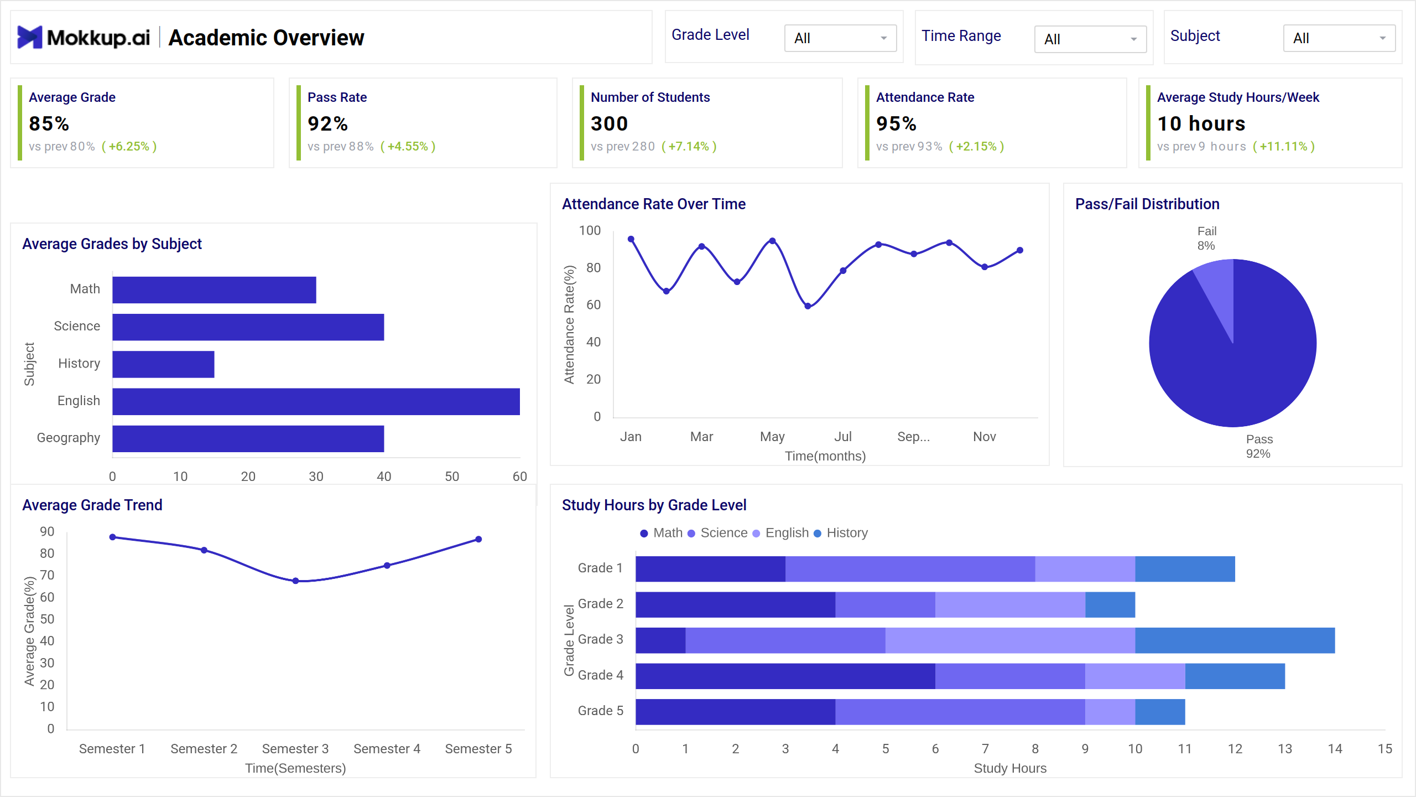The width and height of the screenshot is (1416, 797).
Task: Click the Academic Overview title
Action: [266, 38]
